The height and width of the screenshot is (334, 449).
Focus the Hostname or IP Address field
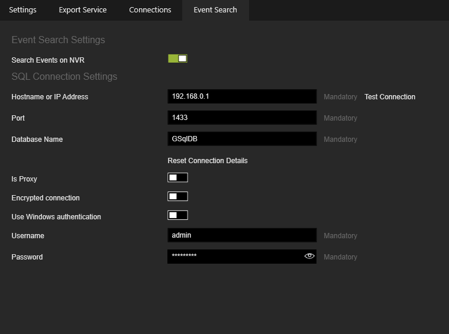coord(242,96)
